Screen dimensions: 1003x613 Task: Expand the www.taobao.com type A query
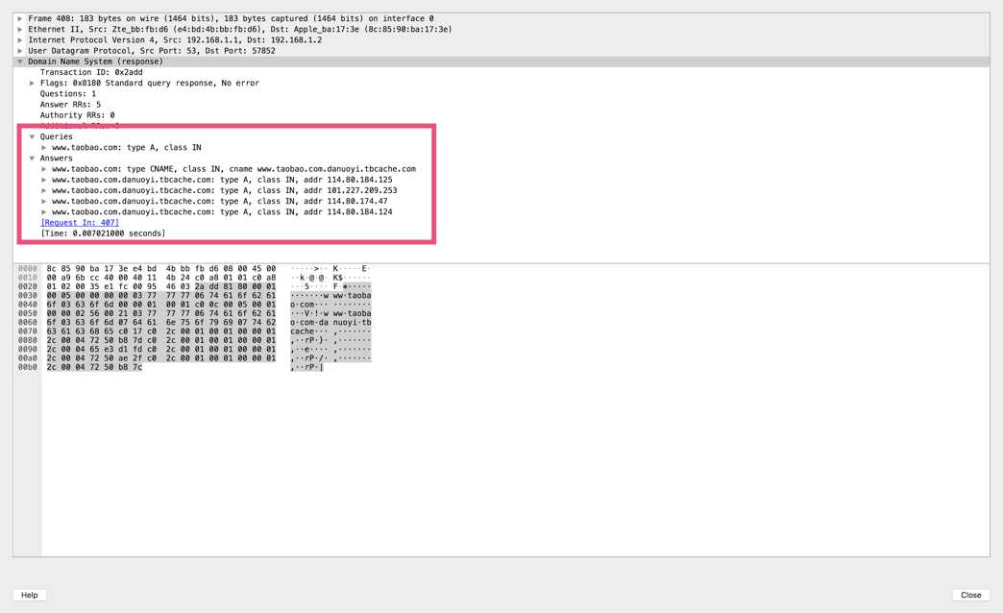(x=44, y=148)
